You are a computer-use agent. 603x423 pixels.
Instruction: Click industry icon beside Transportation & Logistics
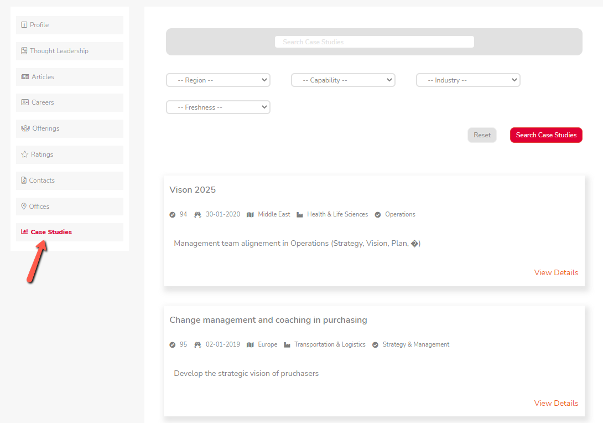coord(287,345)
